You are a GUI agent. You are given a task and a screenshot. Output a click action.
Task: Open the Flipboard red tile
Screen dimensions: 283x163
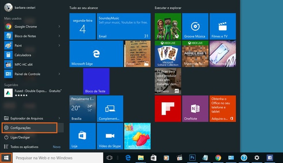click(x=168, y=109)
